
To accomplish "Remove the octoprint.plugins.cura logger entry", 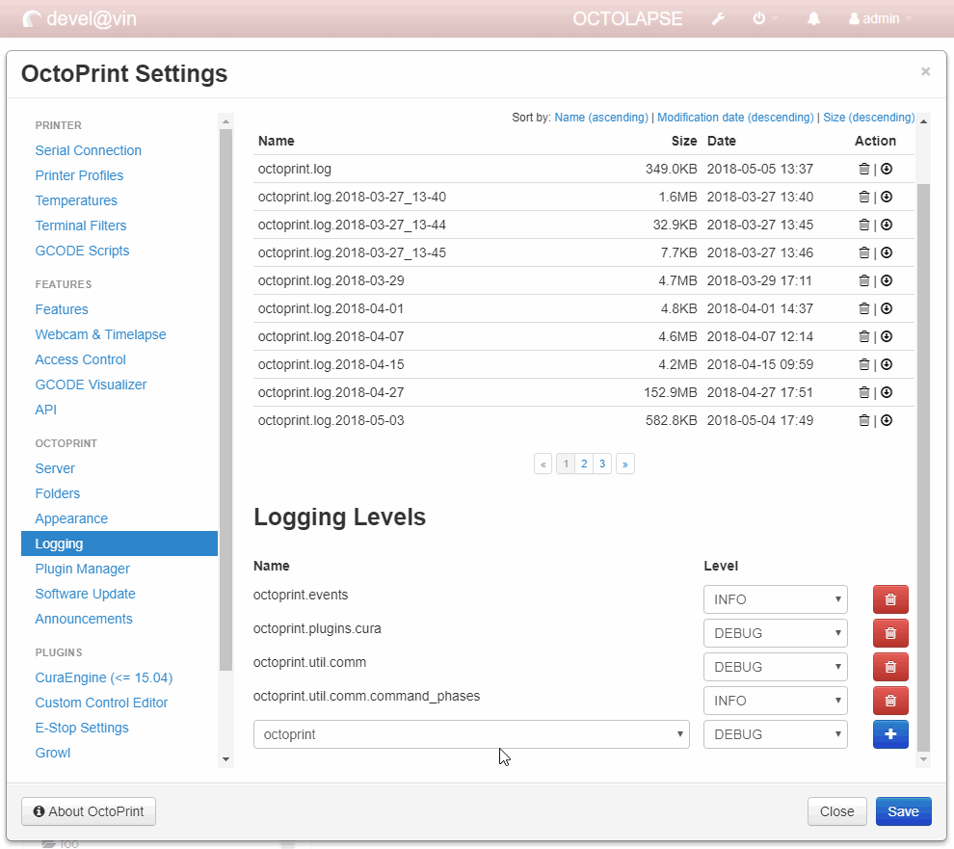I will click(x=889, y=632).
